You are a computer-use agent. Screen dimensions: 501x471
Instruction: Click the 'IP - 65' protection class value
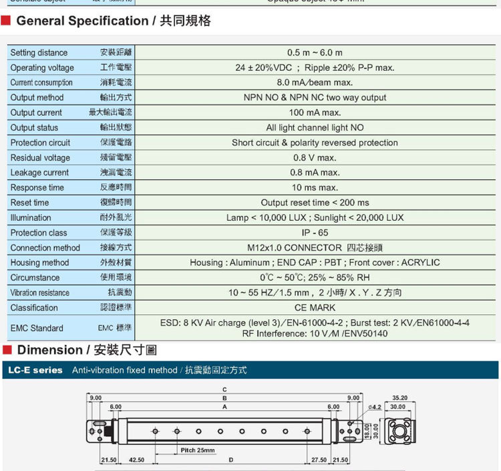[315, 233]
